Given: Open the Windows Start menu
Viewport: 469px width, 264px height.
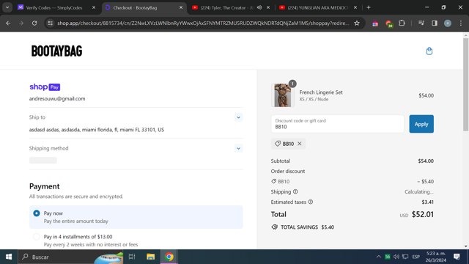Looking at the screenshot, I should pos(9,257).
